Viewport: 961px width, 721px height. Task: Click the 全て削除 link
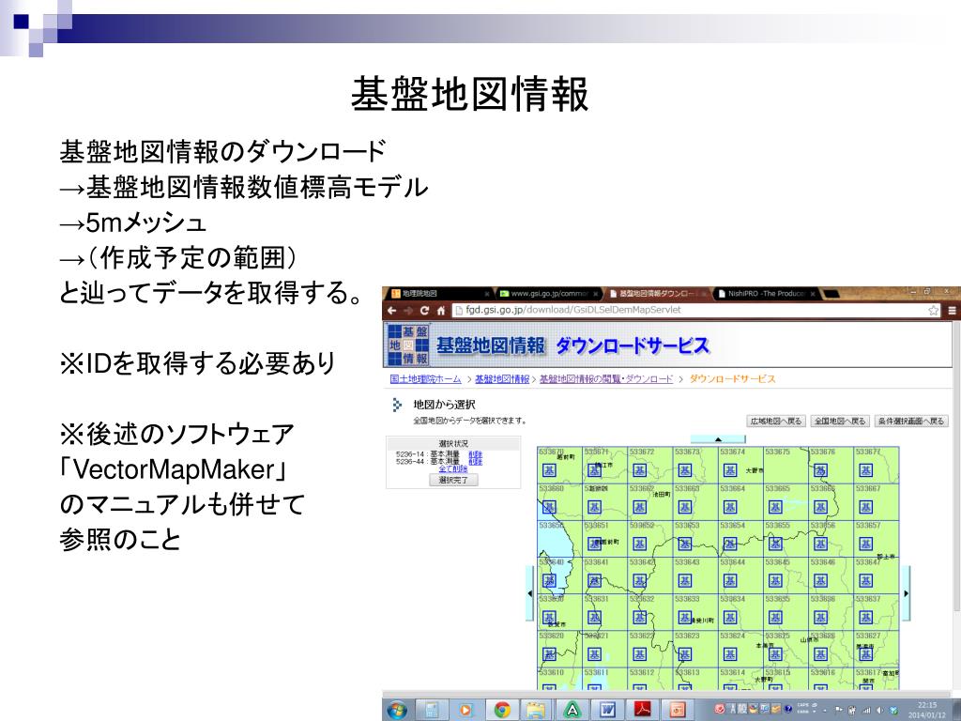[x=453, y=469]
